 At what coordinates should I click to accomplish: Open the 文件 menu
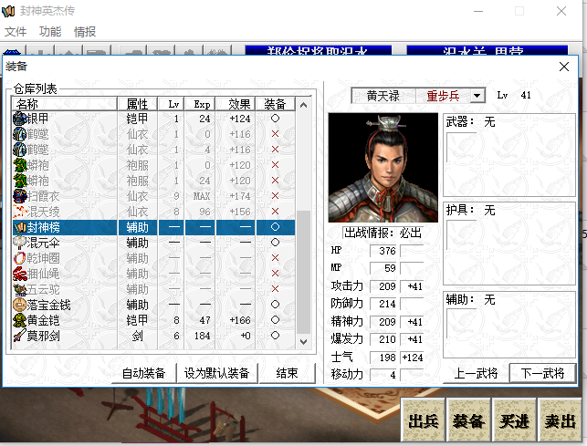pos(16,31)
